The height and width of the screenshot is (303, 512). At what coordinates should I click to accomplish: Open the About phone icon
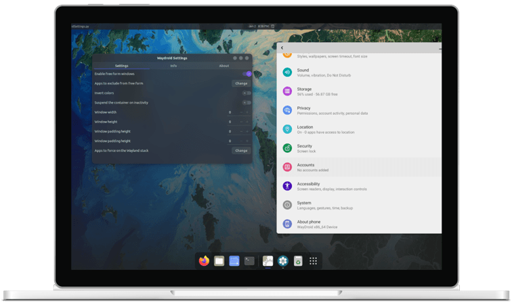287,223
